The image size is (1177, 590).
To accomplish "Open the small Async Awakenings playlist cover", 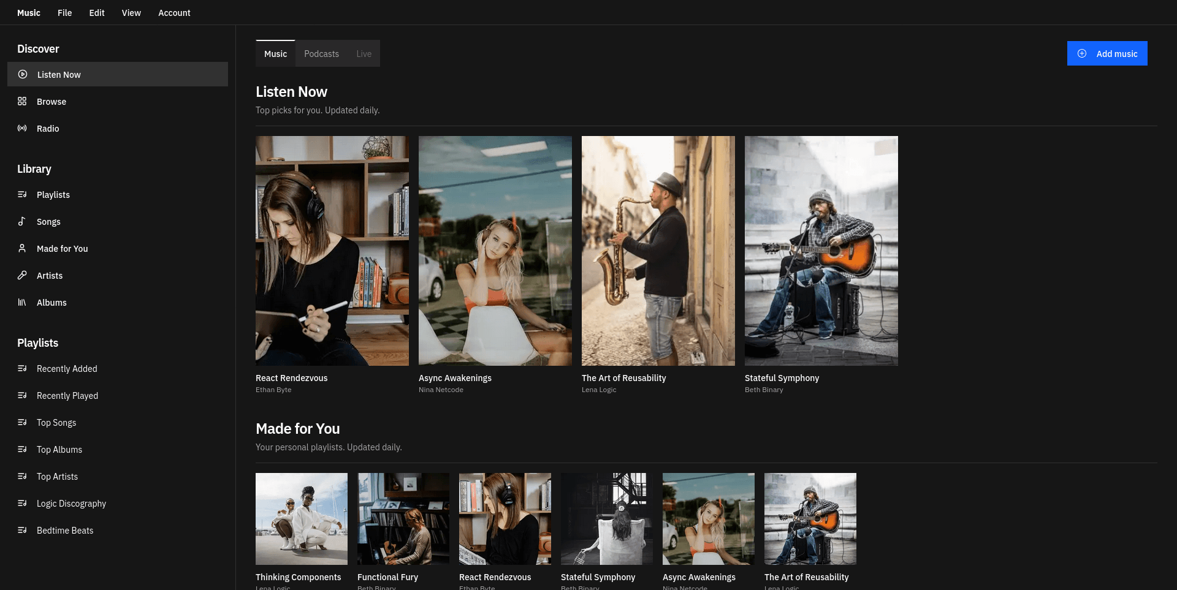I will [709, 519].
